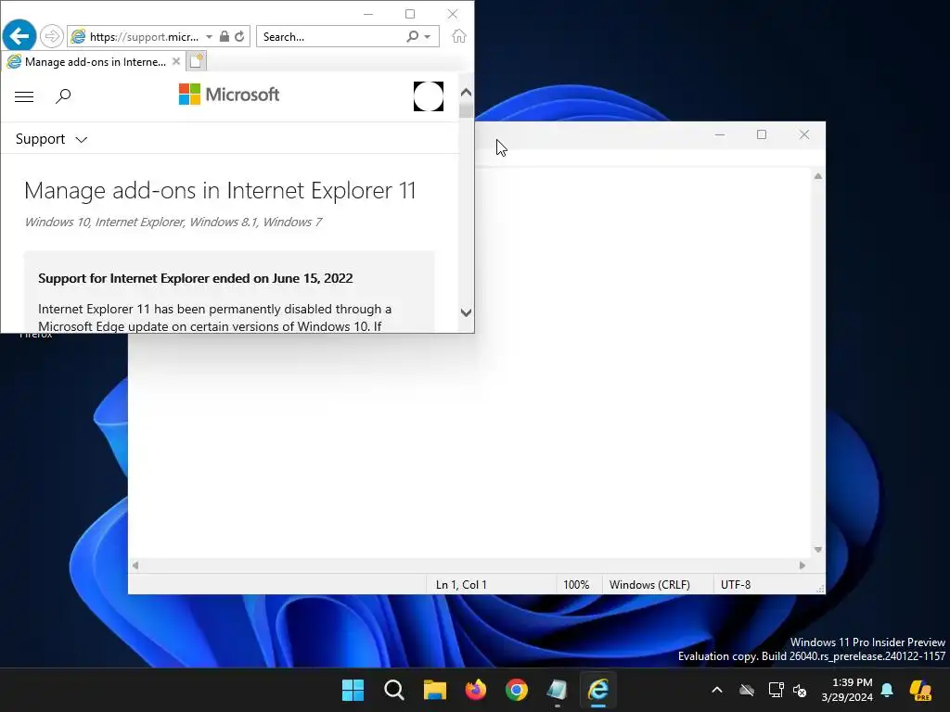Go back with the blue Back arrow
The image size is (950, 712).
(19, 36)
